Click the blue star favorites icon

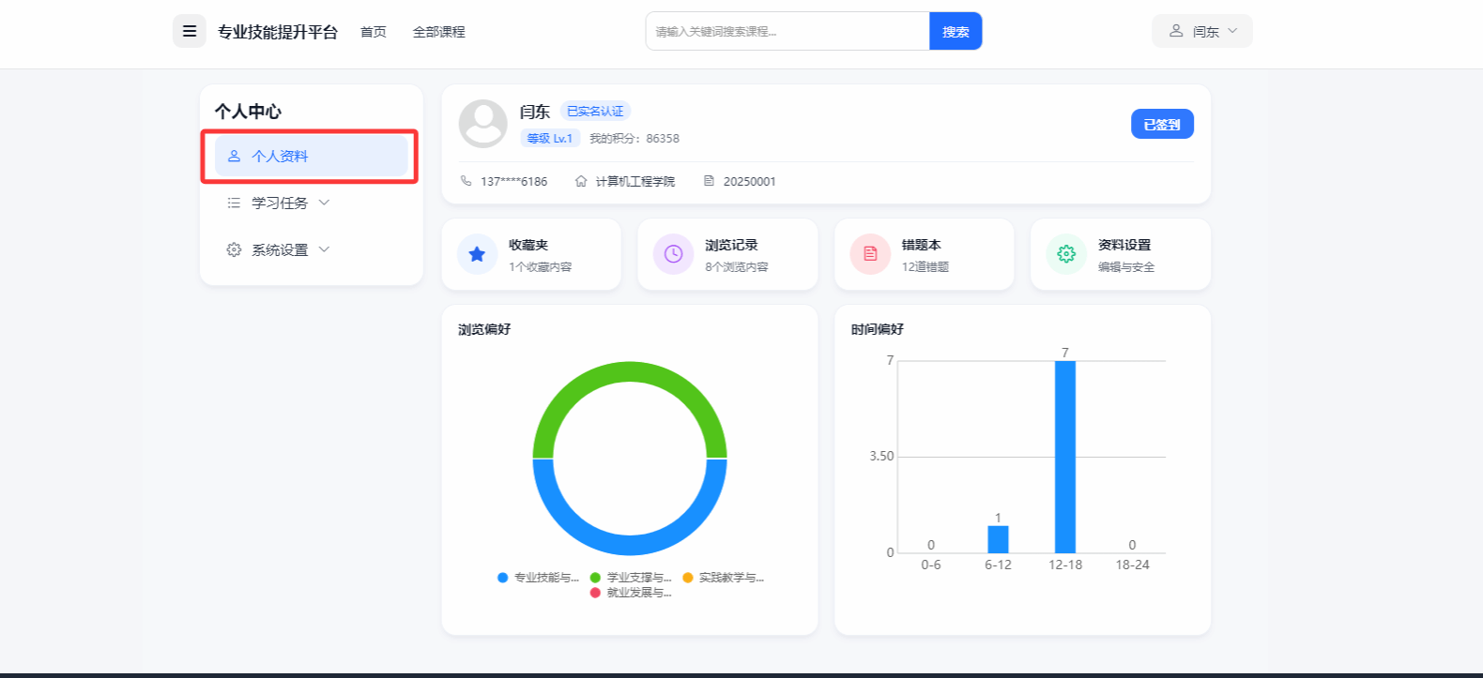[477, 254]
